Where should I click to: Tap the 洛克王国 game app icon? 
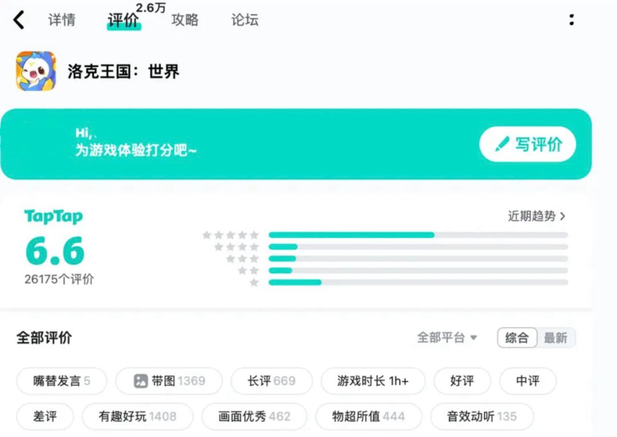tap(36, 71)
